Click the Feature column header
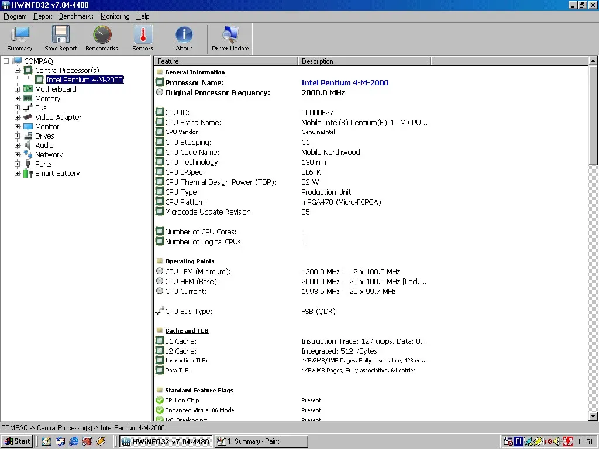 pos(226,61)
